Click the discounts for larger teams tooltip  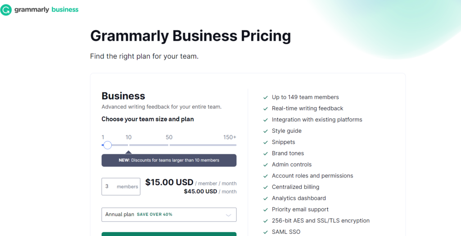[x=169, y=160]
